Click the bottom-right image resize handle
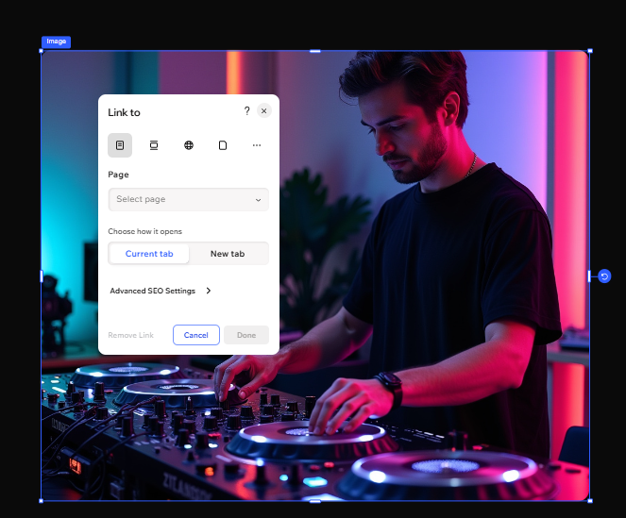This screenshot has width=626, height=518. tap(590, 501)
